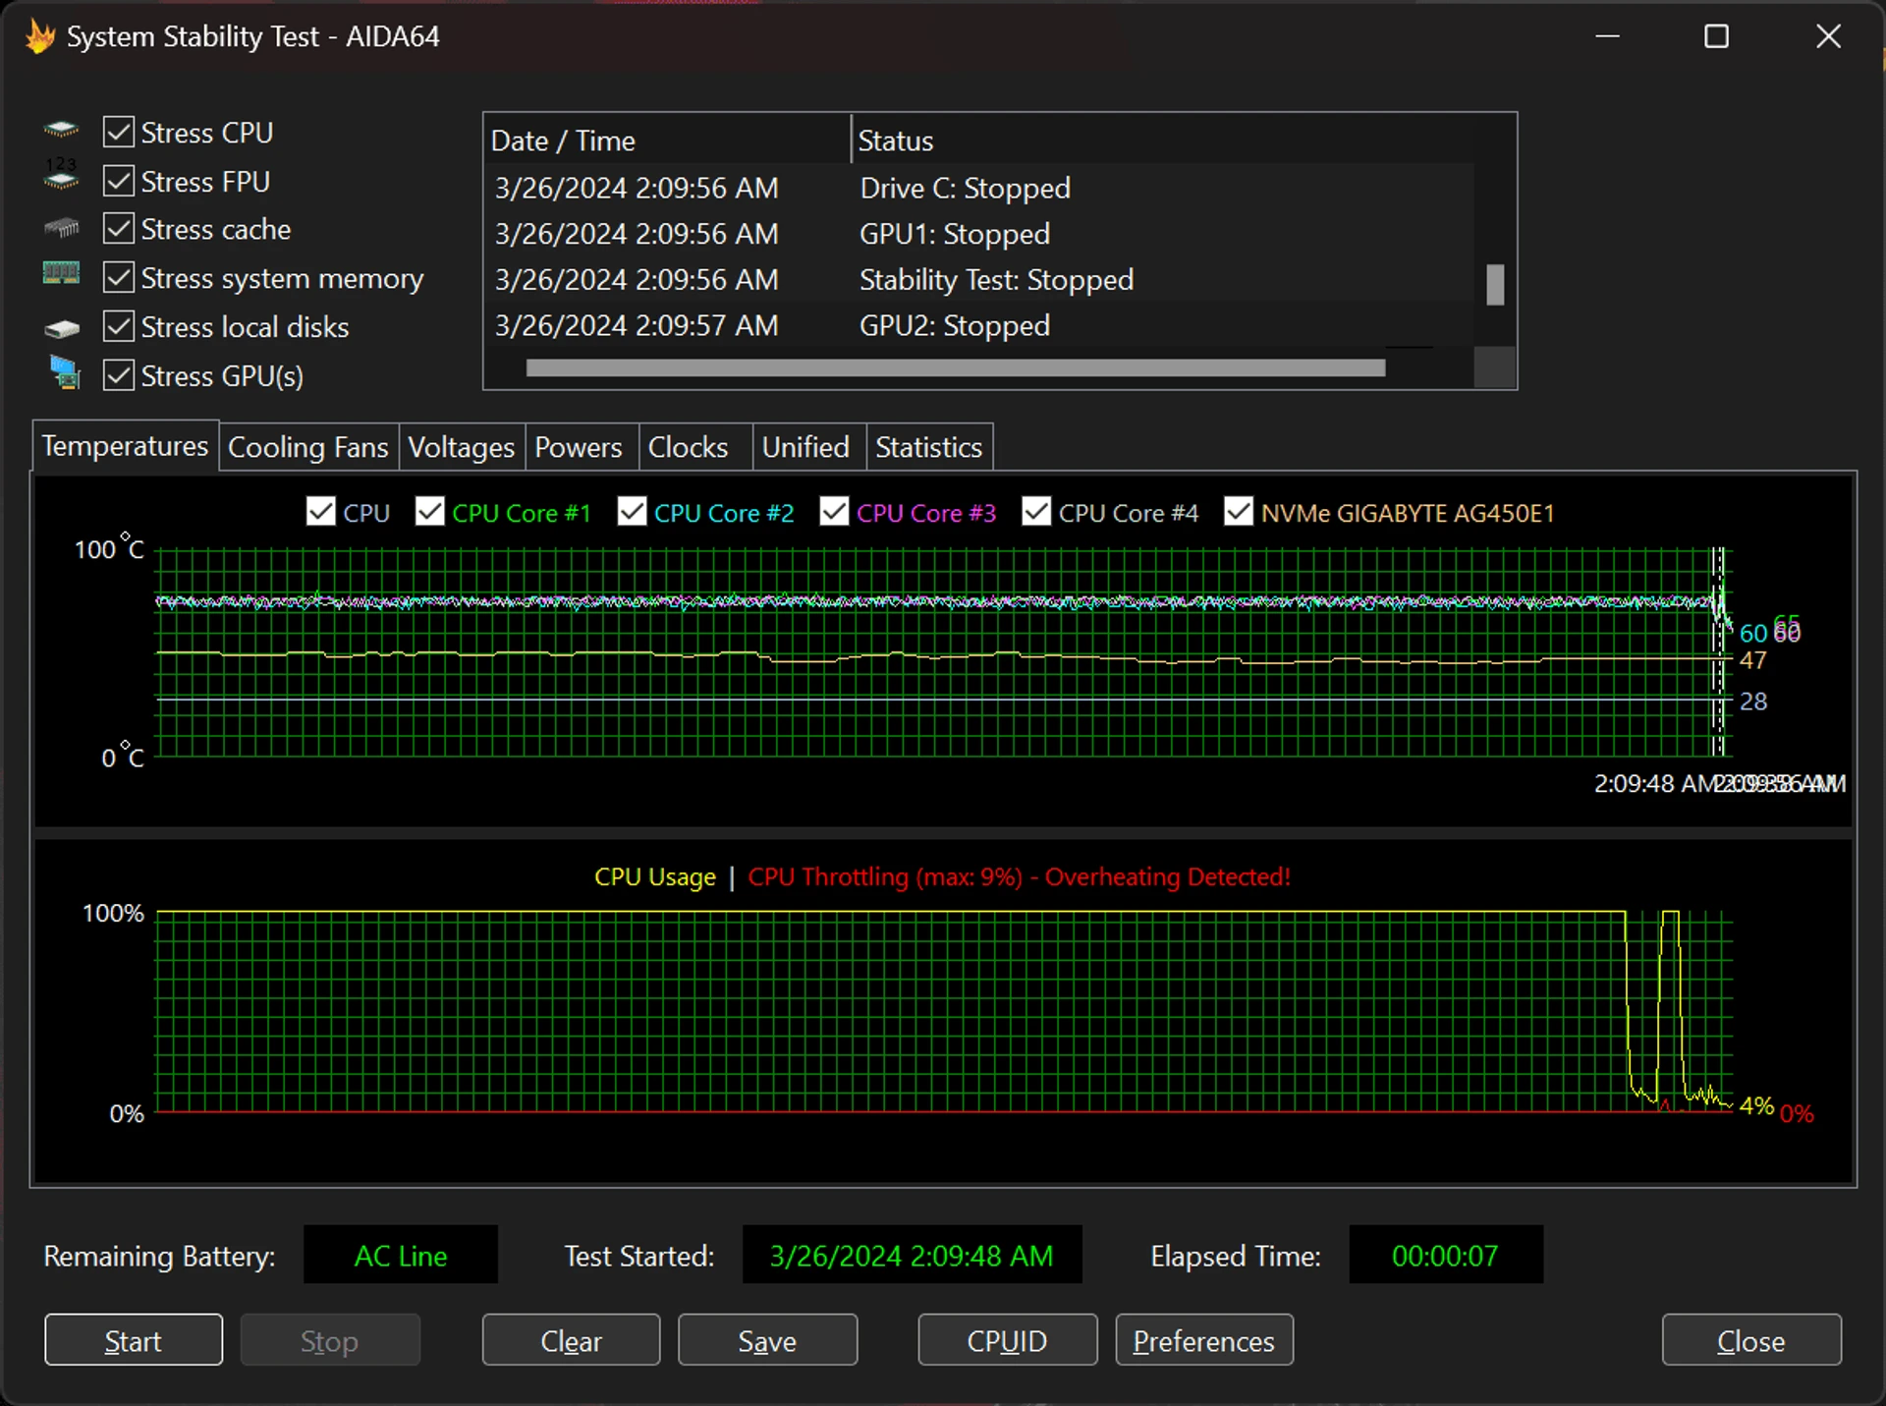This screenshot has width=1886, height=1406.
Task: Open the Cooling Fans tab
Action: pos(308,447)
